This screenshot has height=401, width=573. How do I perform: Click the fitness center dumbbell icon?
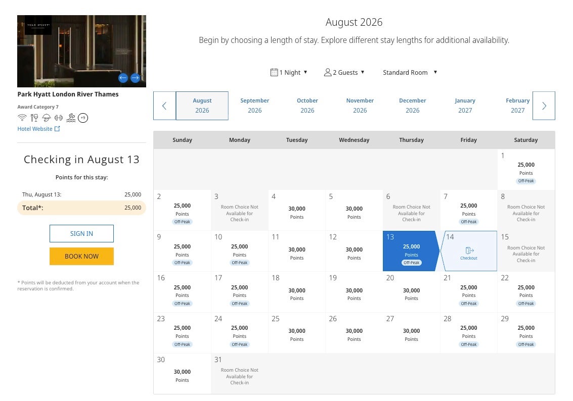[59, 118]
